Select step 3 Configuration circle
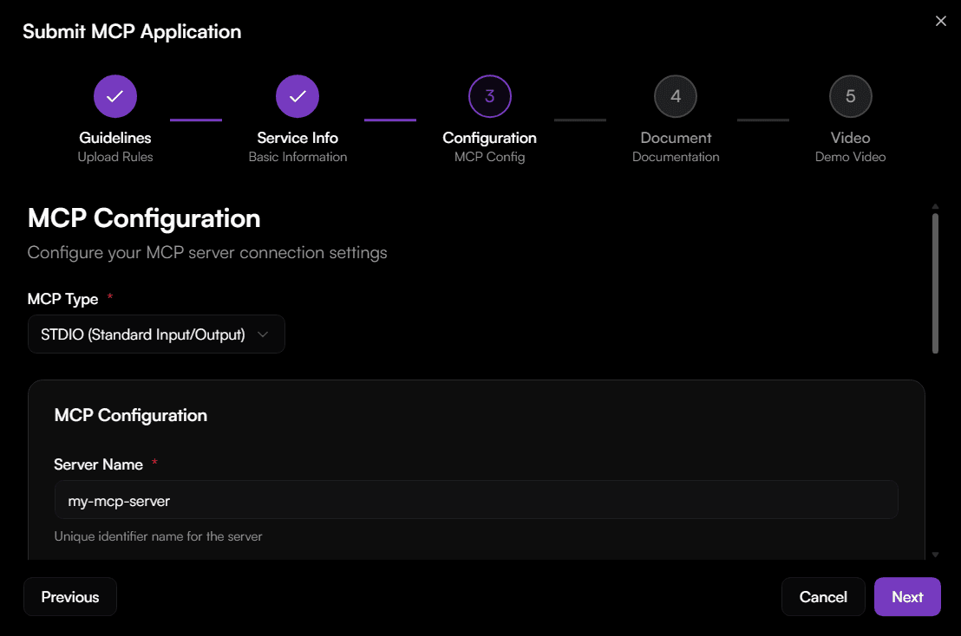The width and height of the screenshot is (961, 636). click(x=490, y=96)
